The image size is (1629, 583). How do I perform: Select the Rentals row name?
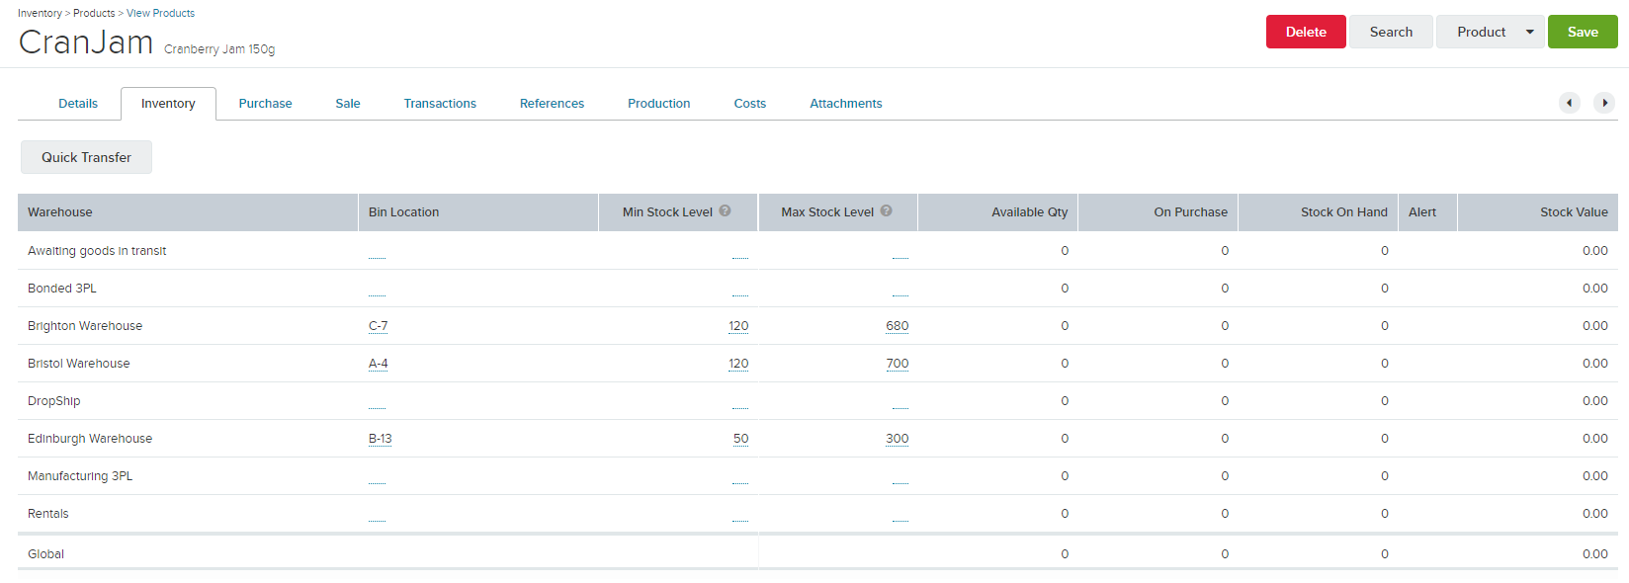48,514
